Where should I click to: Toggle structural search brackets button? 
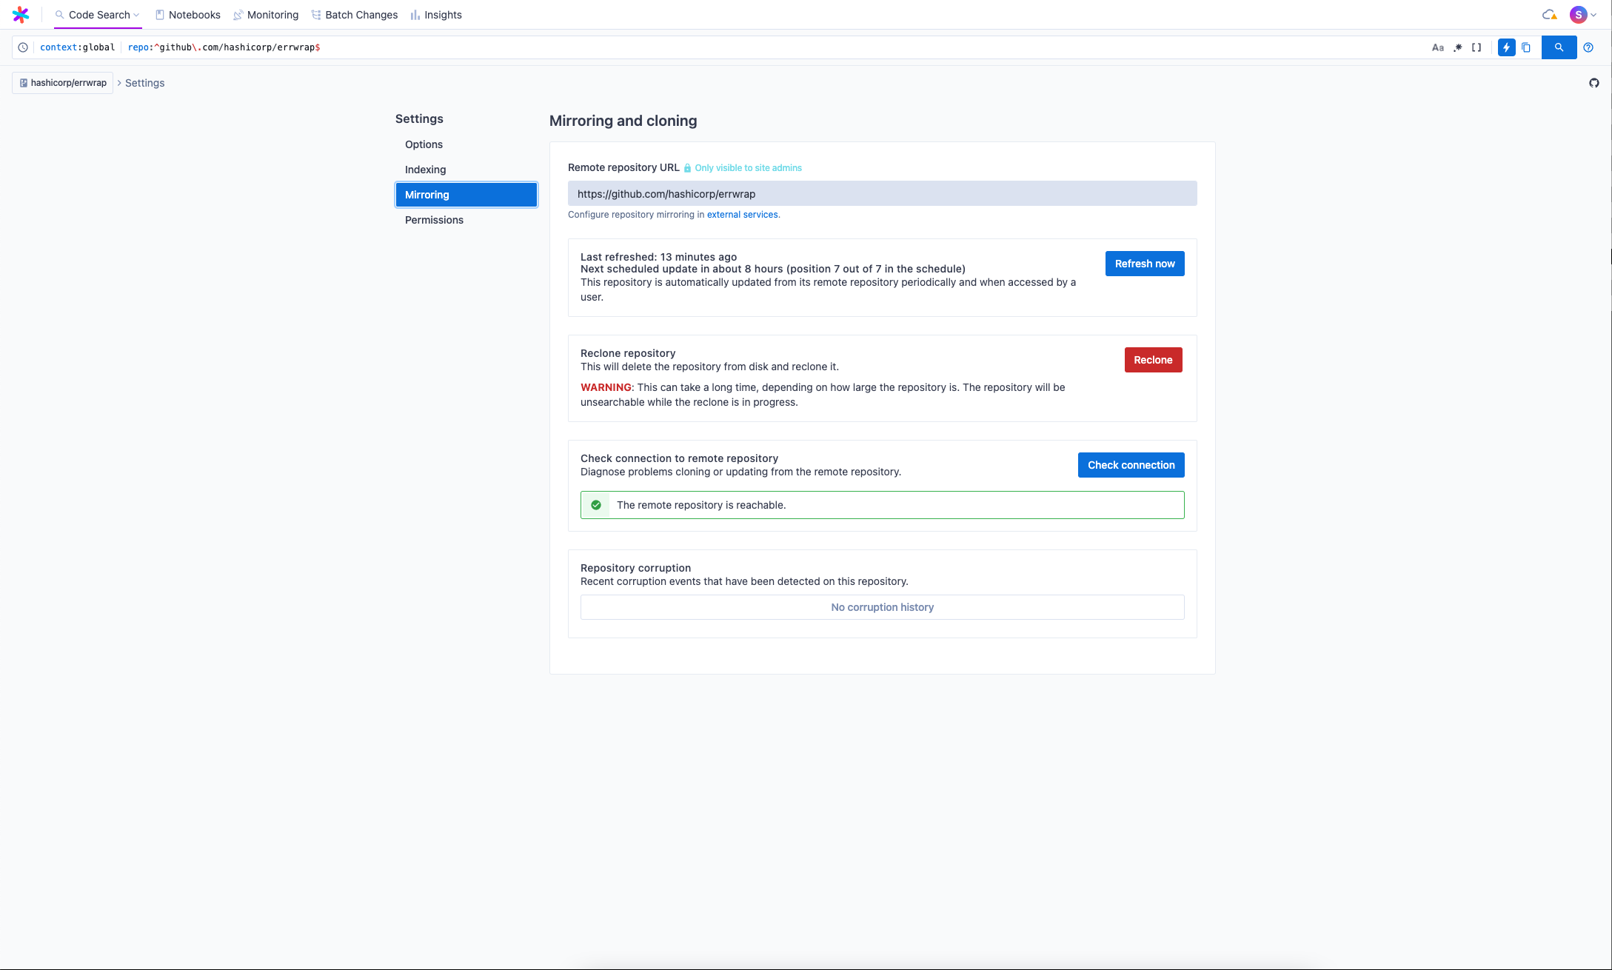[1476, 47]
